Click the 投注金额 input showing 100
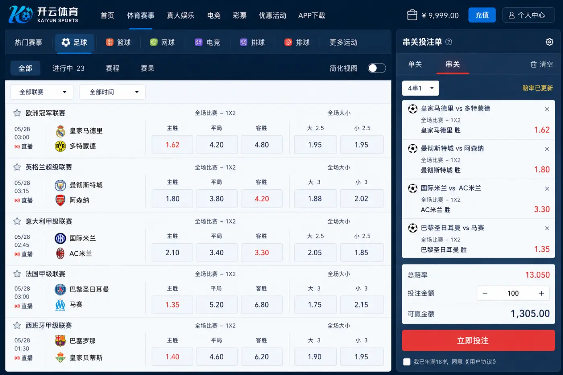This screenshot has width=563, height=375. pyautogui.click(x=513, y=293)
